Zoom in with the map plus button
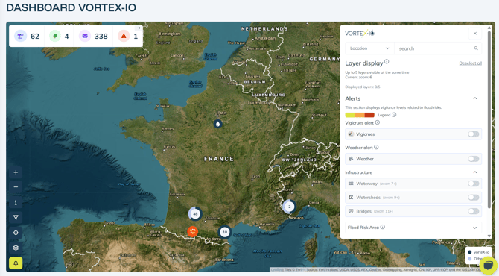 [x=16, y=172]
